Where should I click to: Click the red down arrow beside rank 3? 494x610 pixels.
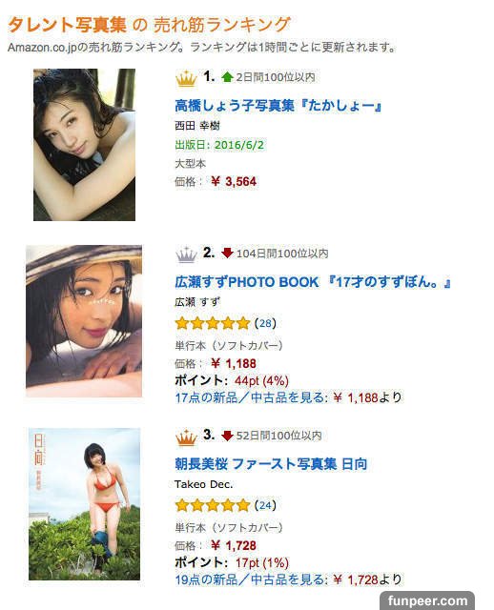point(227,436)
